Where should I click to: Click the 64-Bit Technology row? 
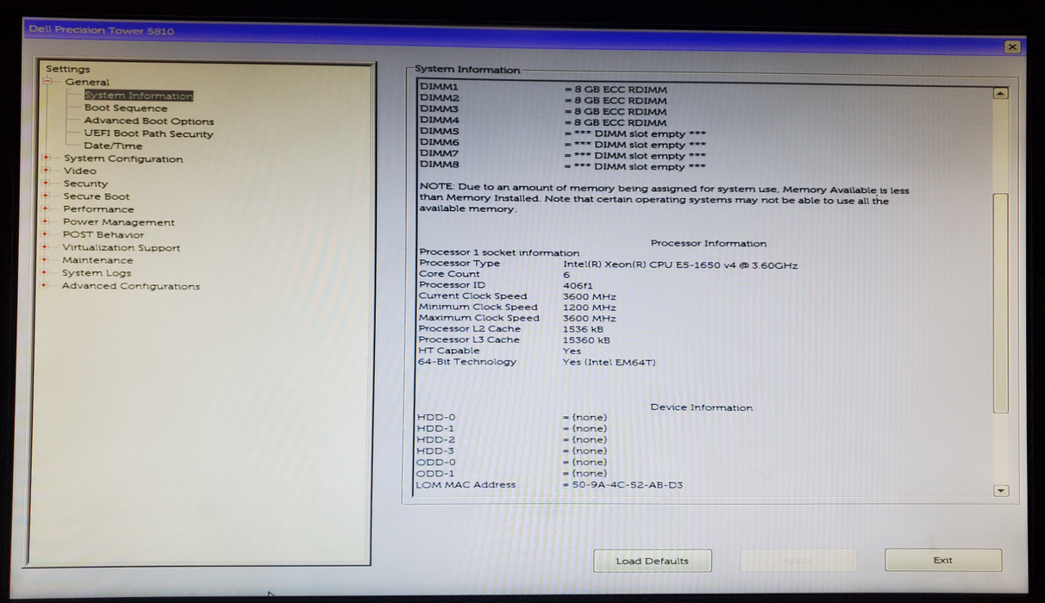click(x=536, y=362)
